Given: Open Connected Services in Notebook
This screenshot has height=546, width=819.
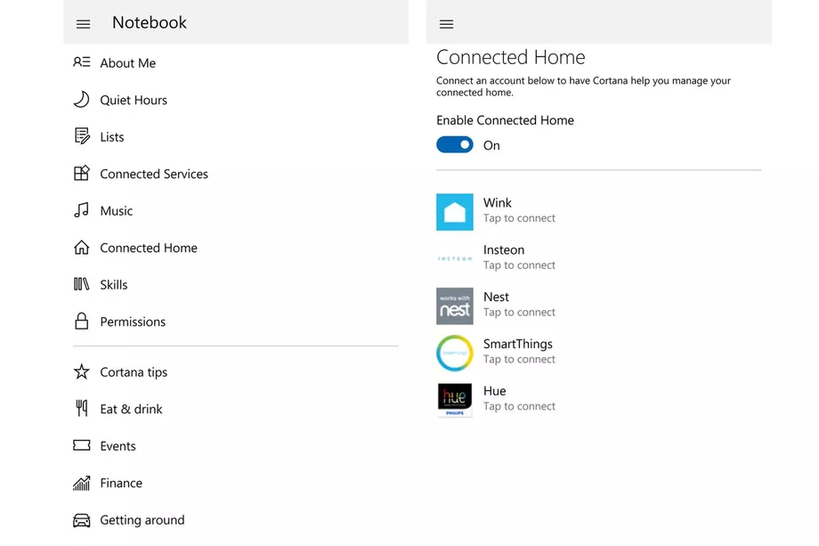Looking at the screenshot, I should coord(153,174).
